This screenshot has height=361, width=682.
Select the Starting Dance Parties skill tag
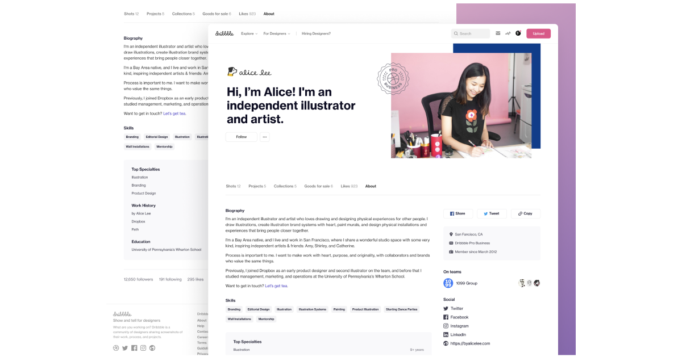(402, 309)
